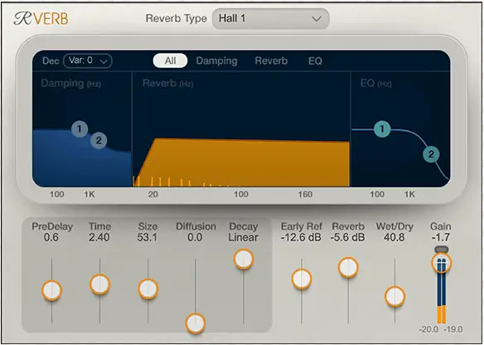Click the EQ (Hz) section label
The height and width of the screenshot is (345, 484).
(376, 84)
